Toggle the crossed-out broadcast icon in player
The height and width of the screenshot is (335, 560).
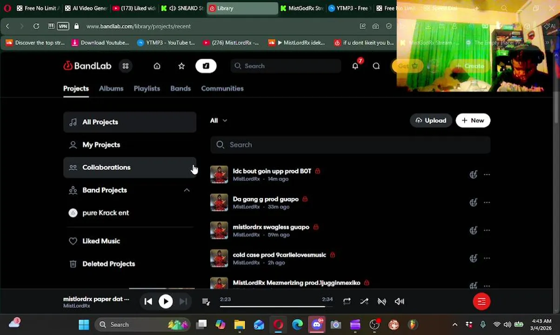coord(382,301)
